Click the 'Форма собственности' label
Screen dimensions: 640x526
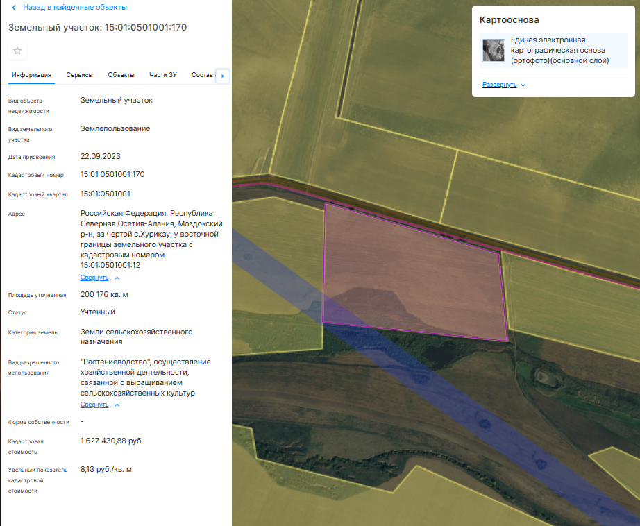click(x=39, y=422)
